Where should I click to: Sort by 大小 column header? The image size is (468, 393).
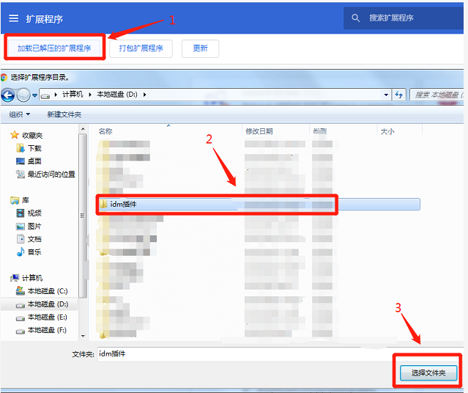[x=387, y=131]
